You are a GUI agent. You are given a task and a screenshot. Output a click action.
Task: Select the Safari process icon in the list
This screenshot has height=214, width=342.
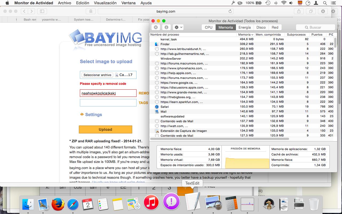pyautogui.click(x=157, y=107)
